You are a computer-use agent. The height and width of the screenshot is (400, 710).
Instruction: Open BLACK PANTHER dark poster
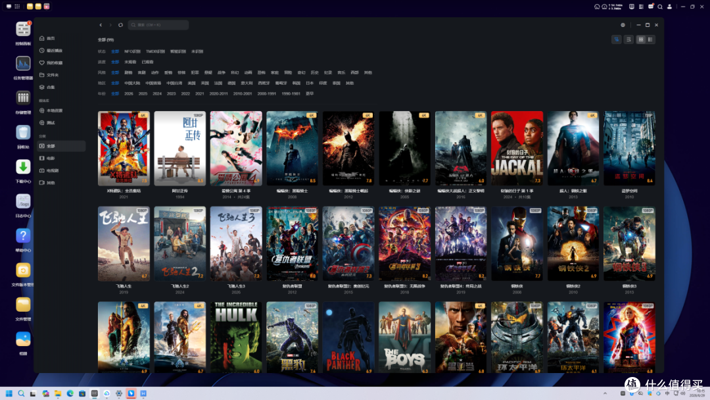(x=348, y=337)
